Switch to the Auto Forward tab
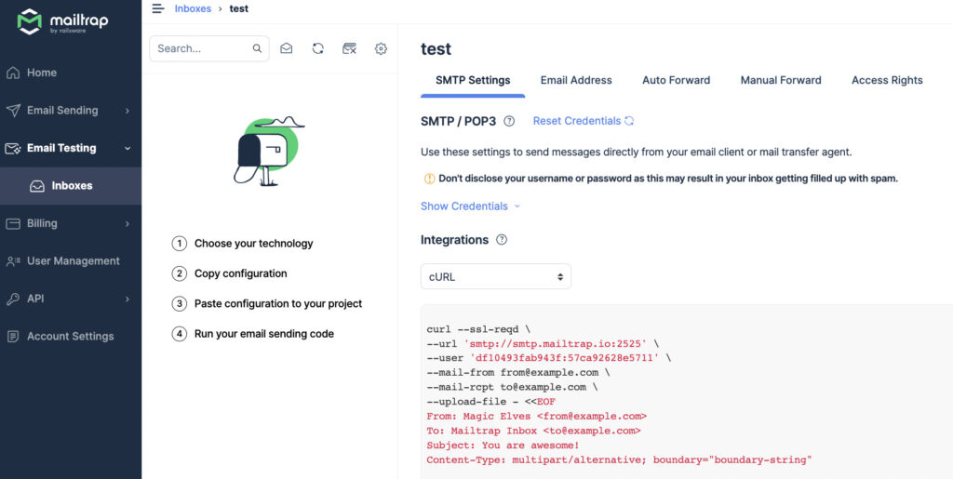Screen dimensions: 953x479 coord(676,80)
